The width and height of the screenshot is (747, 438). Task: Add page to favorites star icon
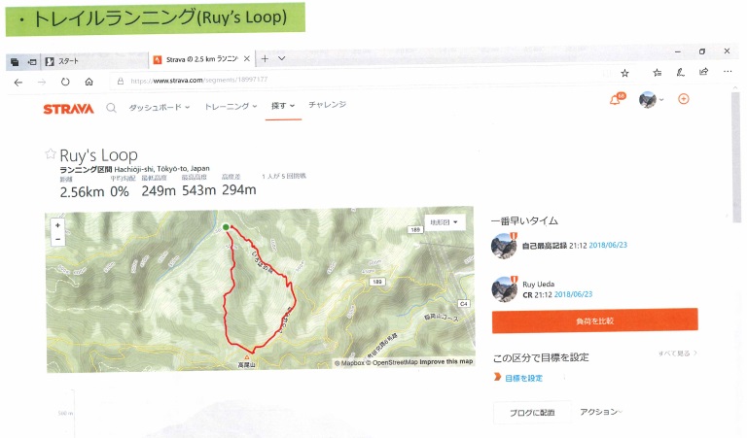point(624,73)
